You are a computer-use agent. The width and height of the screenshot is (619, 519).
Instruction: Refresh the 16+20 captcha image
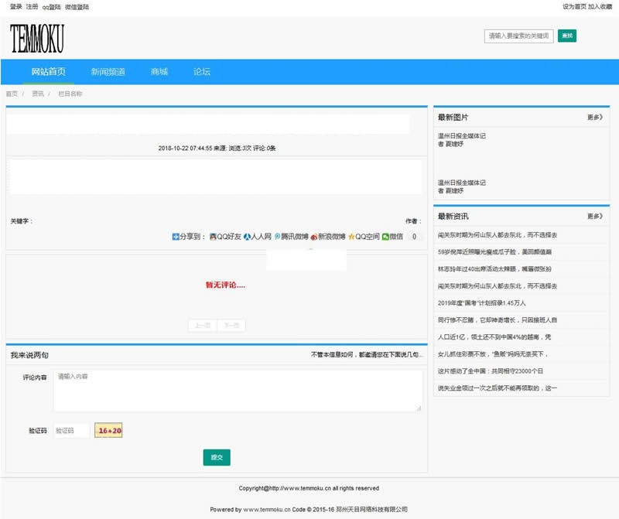click(108, 430)
